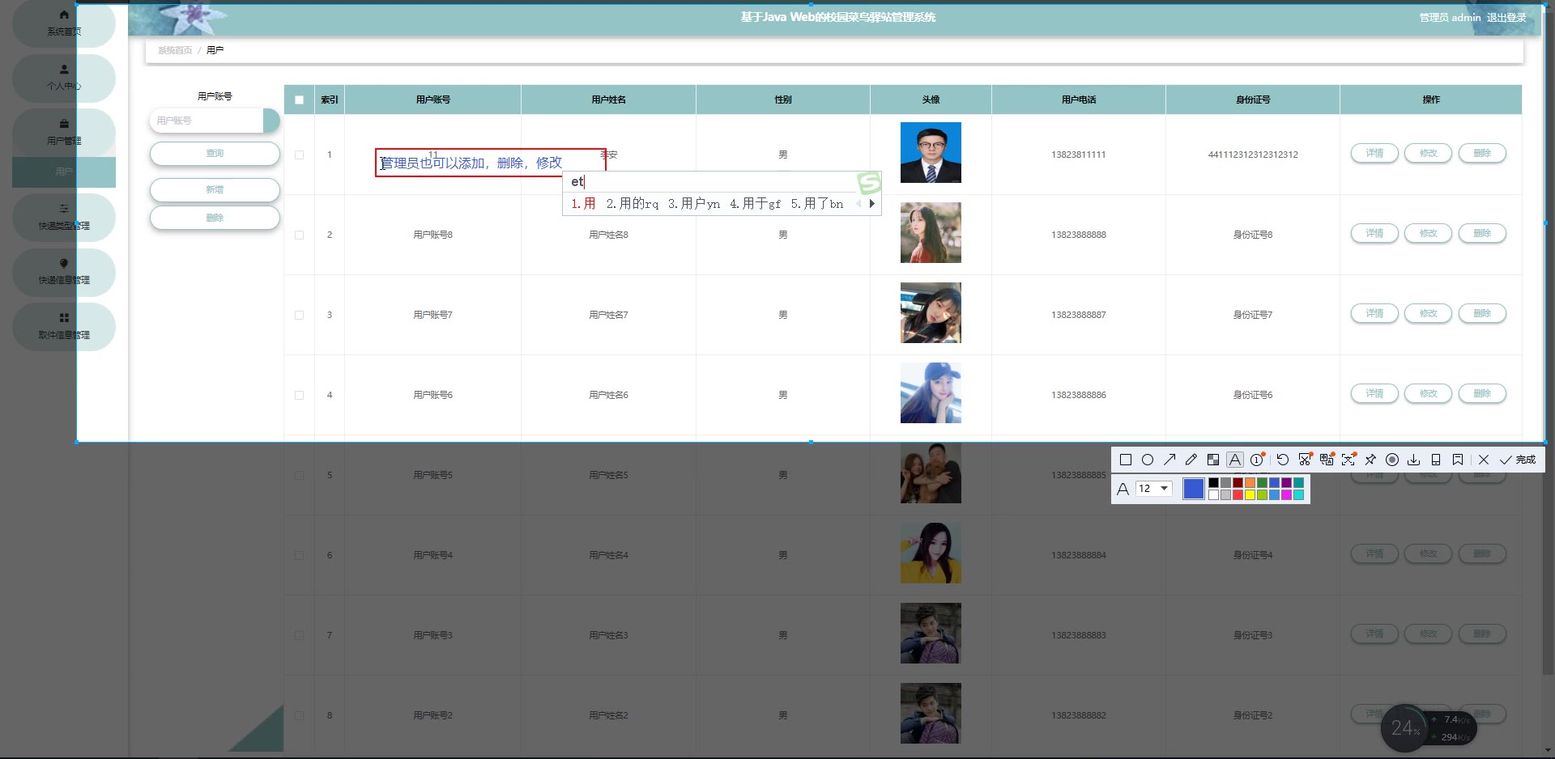Screen dimensions: 1555x759
Task: Click the 查询 search button
Action: point(215,154)
